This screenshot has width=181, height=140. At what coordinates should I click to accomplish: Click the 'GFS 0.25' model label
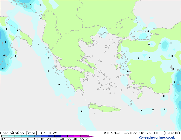48,133
